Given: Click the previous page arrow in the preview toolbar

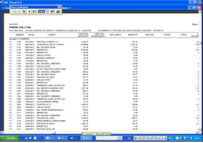Looking at the screenshot, I should [x=18, y=12].
